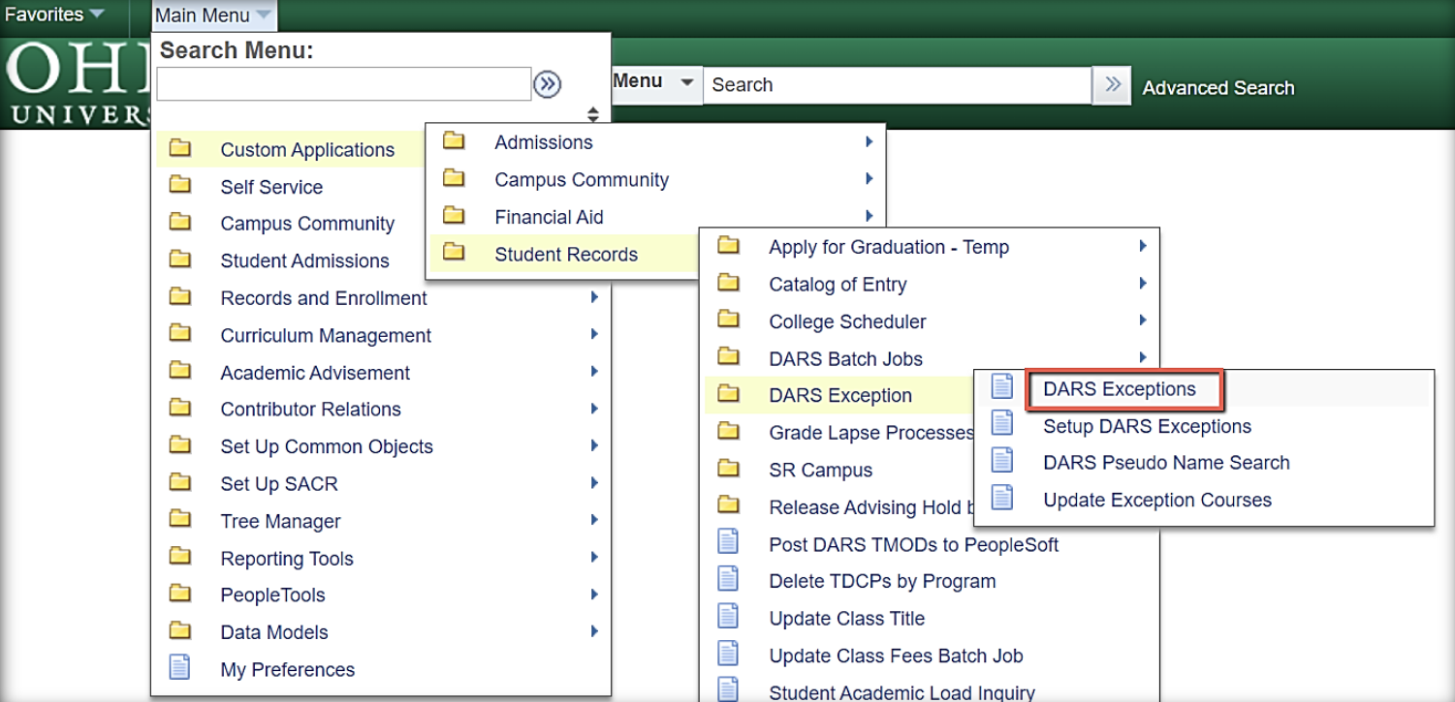Click the Advanced Search link
Image resolution: width=1455 pixels, height=702 pixels.
pyautogui.click(x=1218, y=87)
